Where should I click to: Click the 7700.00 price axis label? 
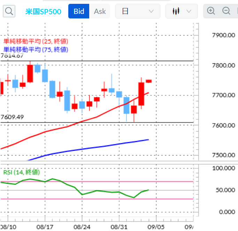pos(224,95)
